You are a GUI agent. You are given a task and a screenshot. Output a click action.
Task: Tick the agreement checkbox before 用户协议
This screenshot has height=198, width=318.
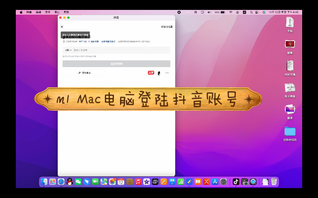point(64,41)
